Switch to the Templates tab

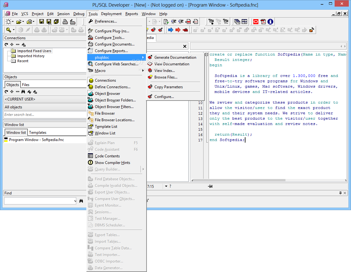pos(37,133)
